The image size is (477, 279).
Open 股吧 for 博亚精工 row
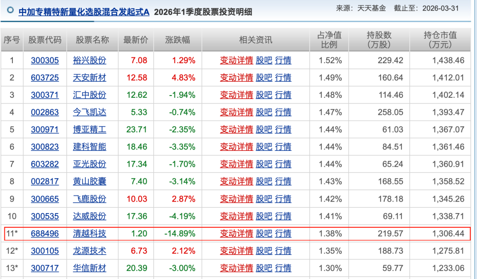click(264, 130)
